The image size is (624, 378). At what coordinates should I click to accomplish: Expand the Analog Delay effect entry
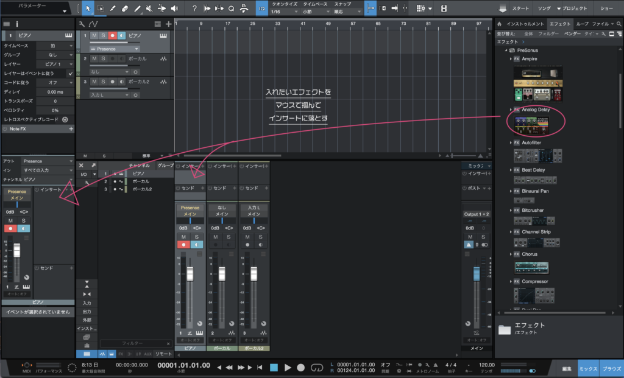tap(511, 110)
